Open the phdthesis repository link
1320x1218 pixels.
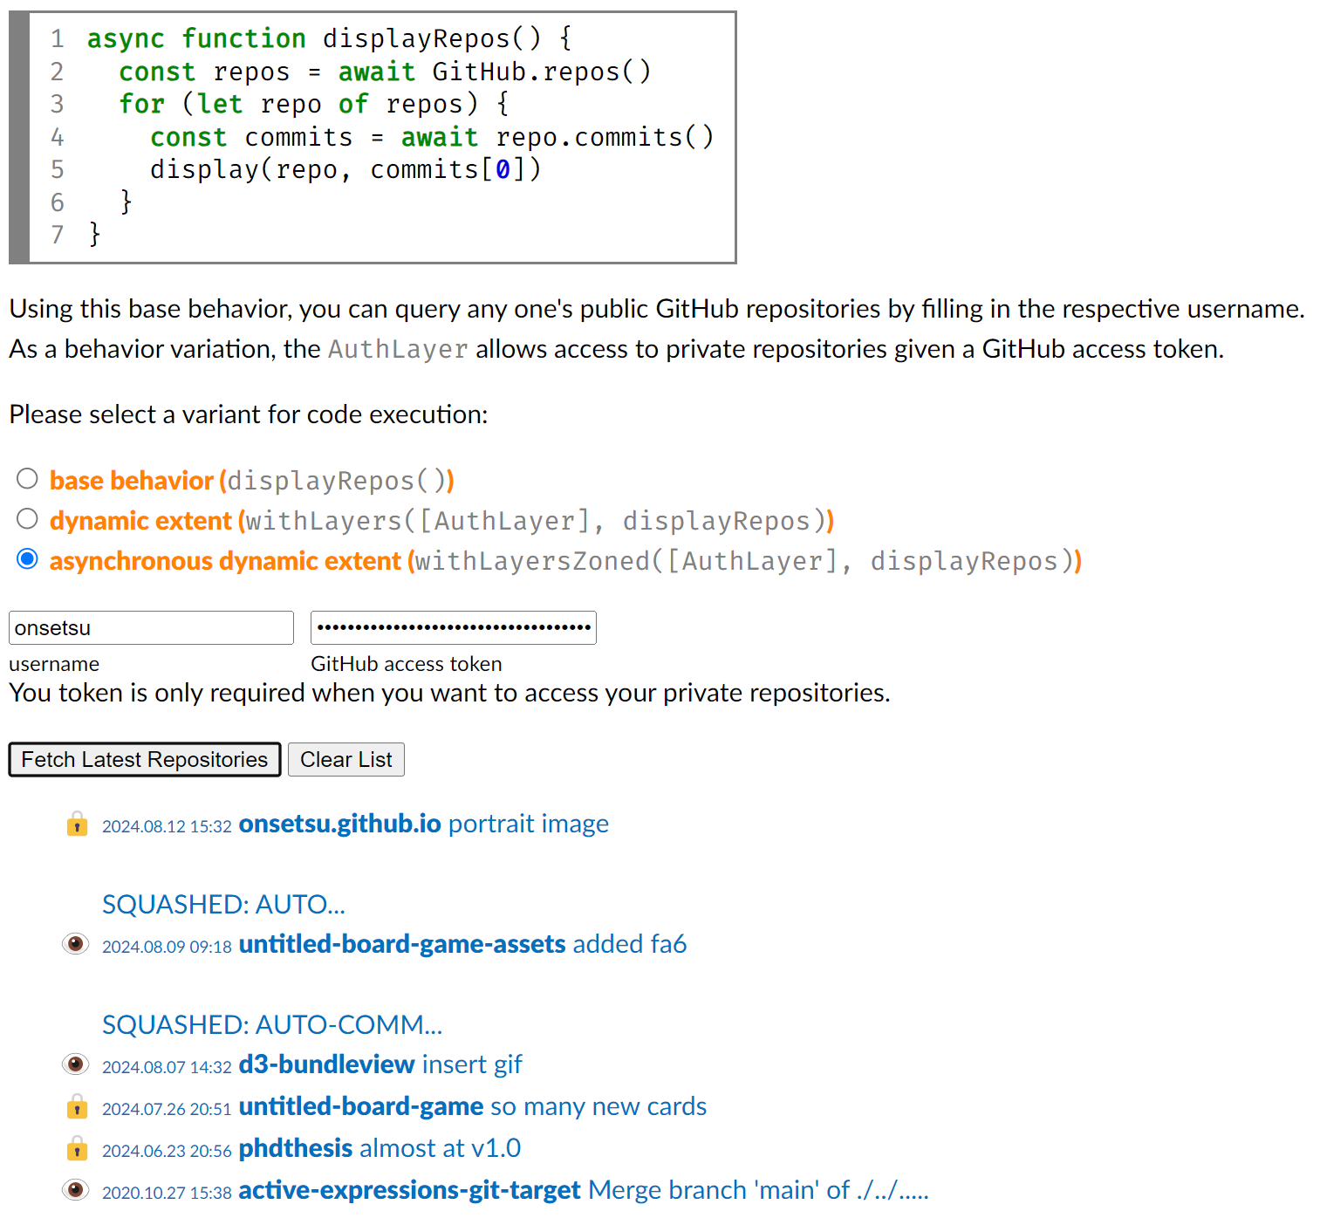click(295, 1148)
